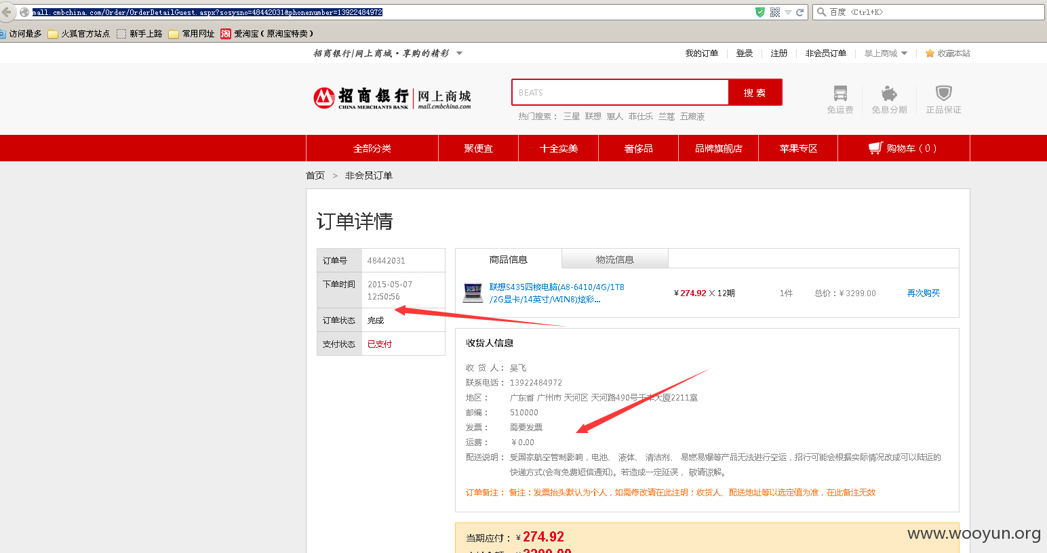Open the 联想S435四核电脑 product link

557,293
